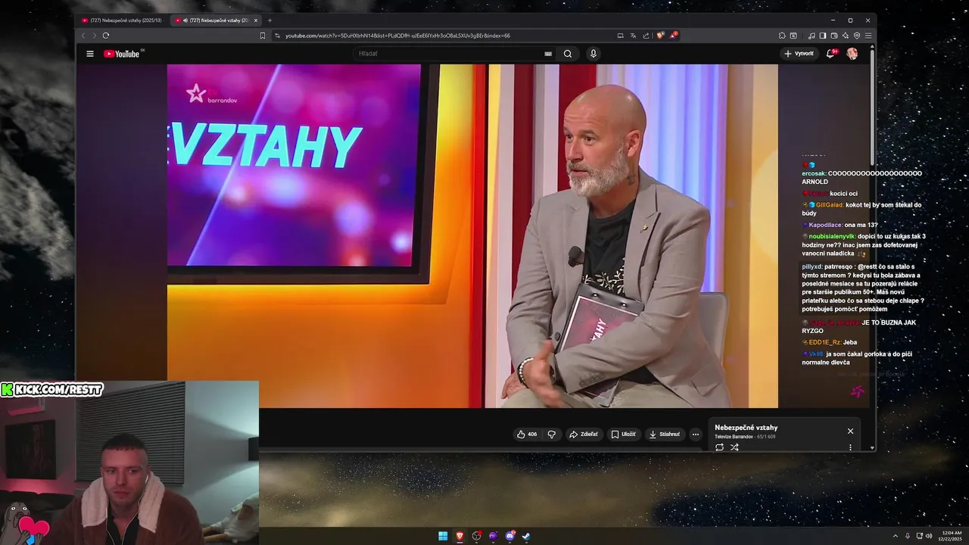969x545 pixels.
Task: Toggle playlist shuffle icon
Action: [734, 447]
